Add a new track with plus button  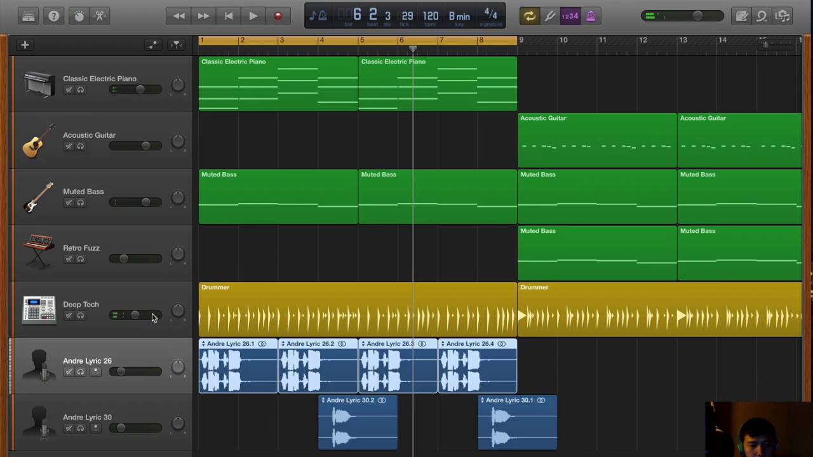coord(25,44)
